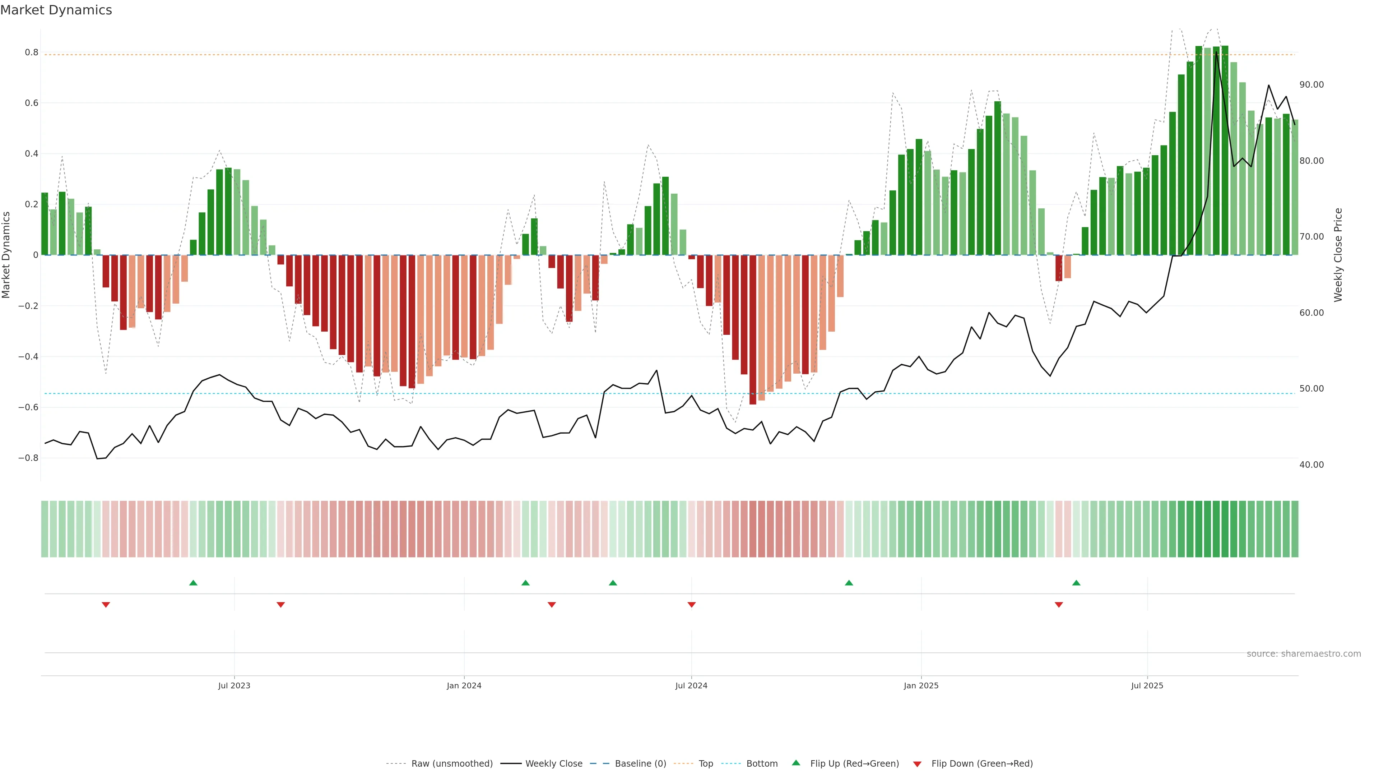Viewport: 1379px width, 776px height.
Task: Click the green triangle in the Flip Up legend
Action: click(796, 763)
